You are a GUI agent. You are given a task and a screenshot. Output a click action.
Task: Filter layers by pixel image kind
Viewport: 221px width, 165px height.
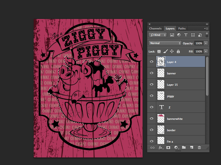172,35
